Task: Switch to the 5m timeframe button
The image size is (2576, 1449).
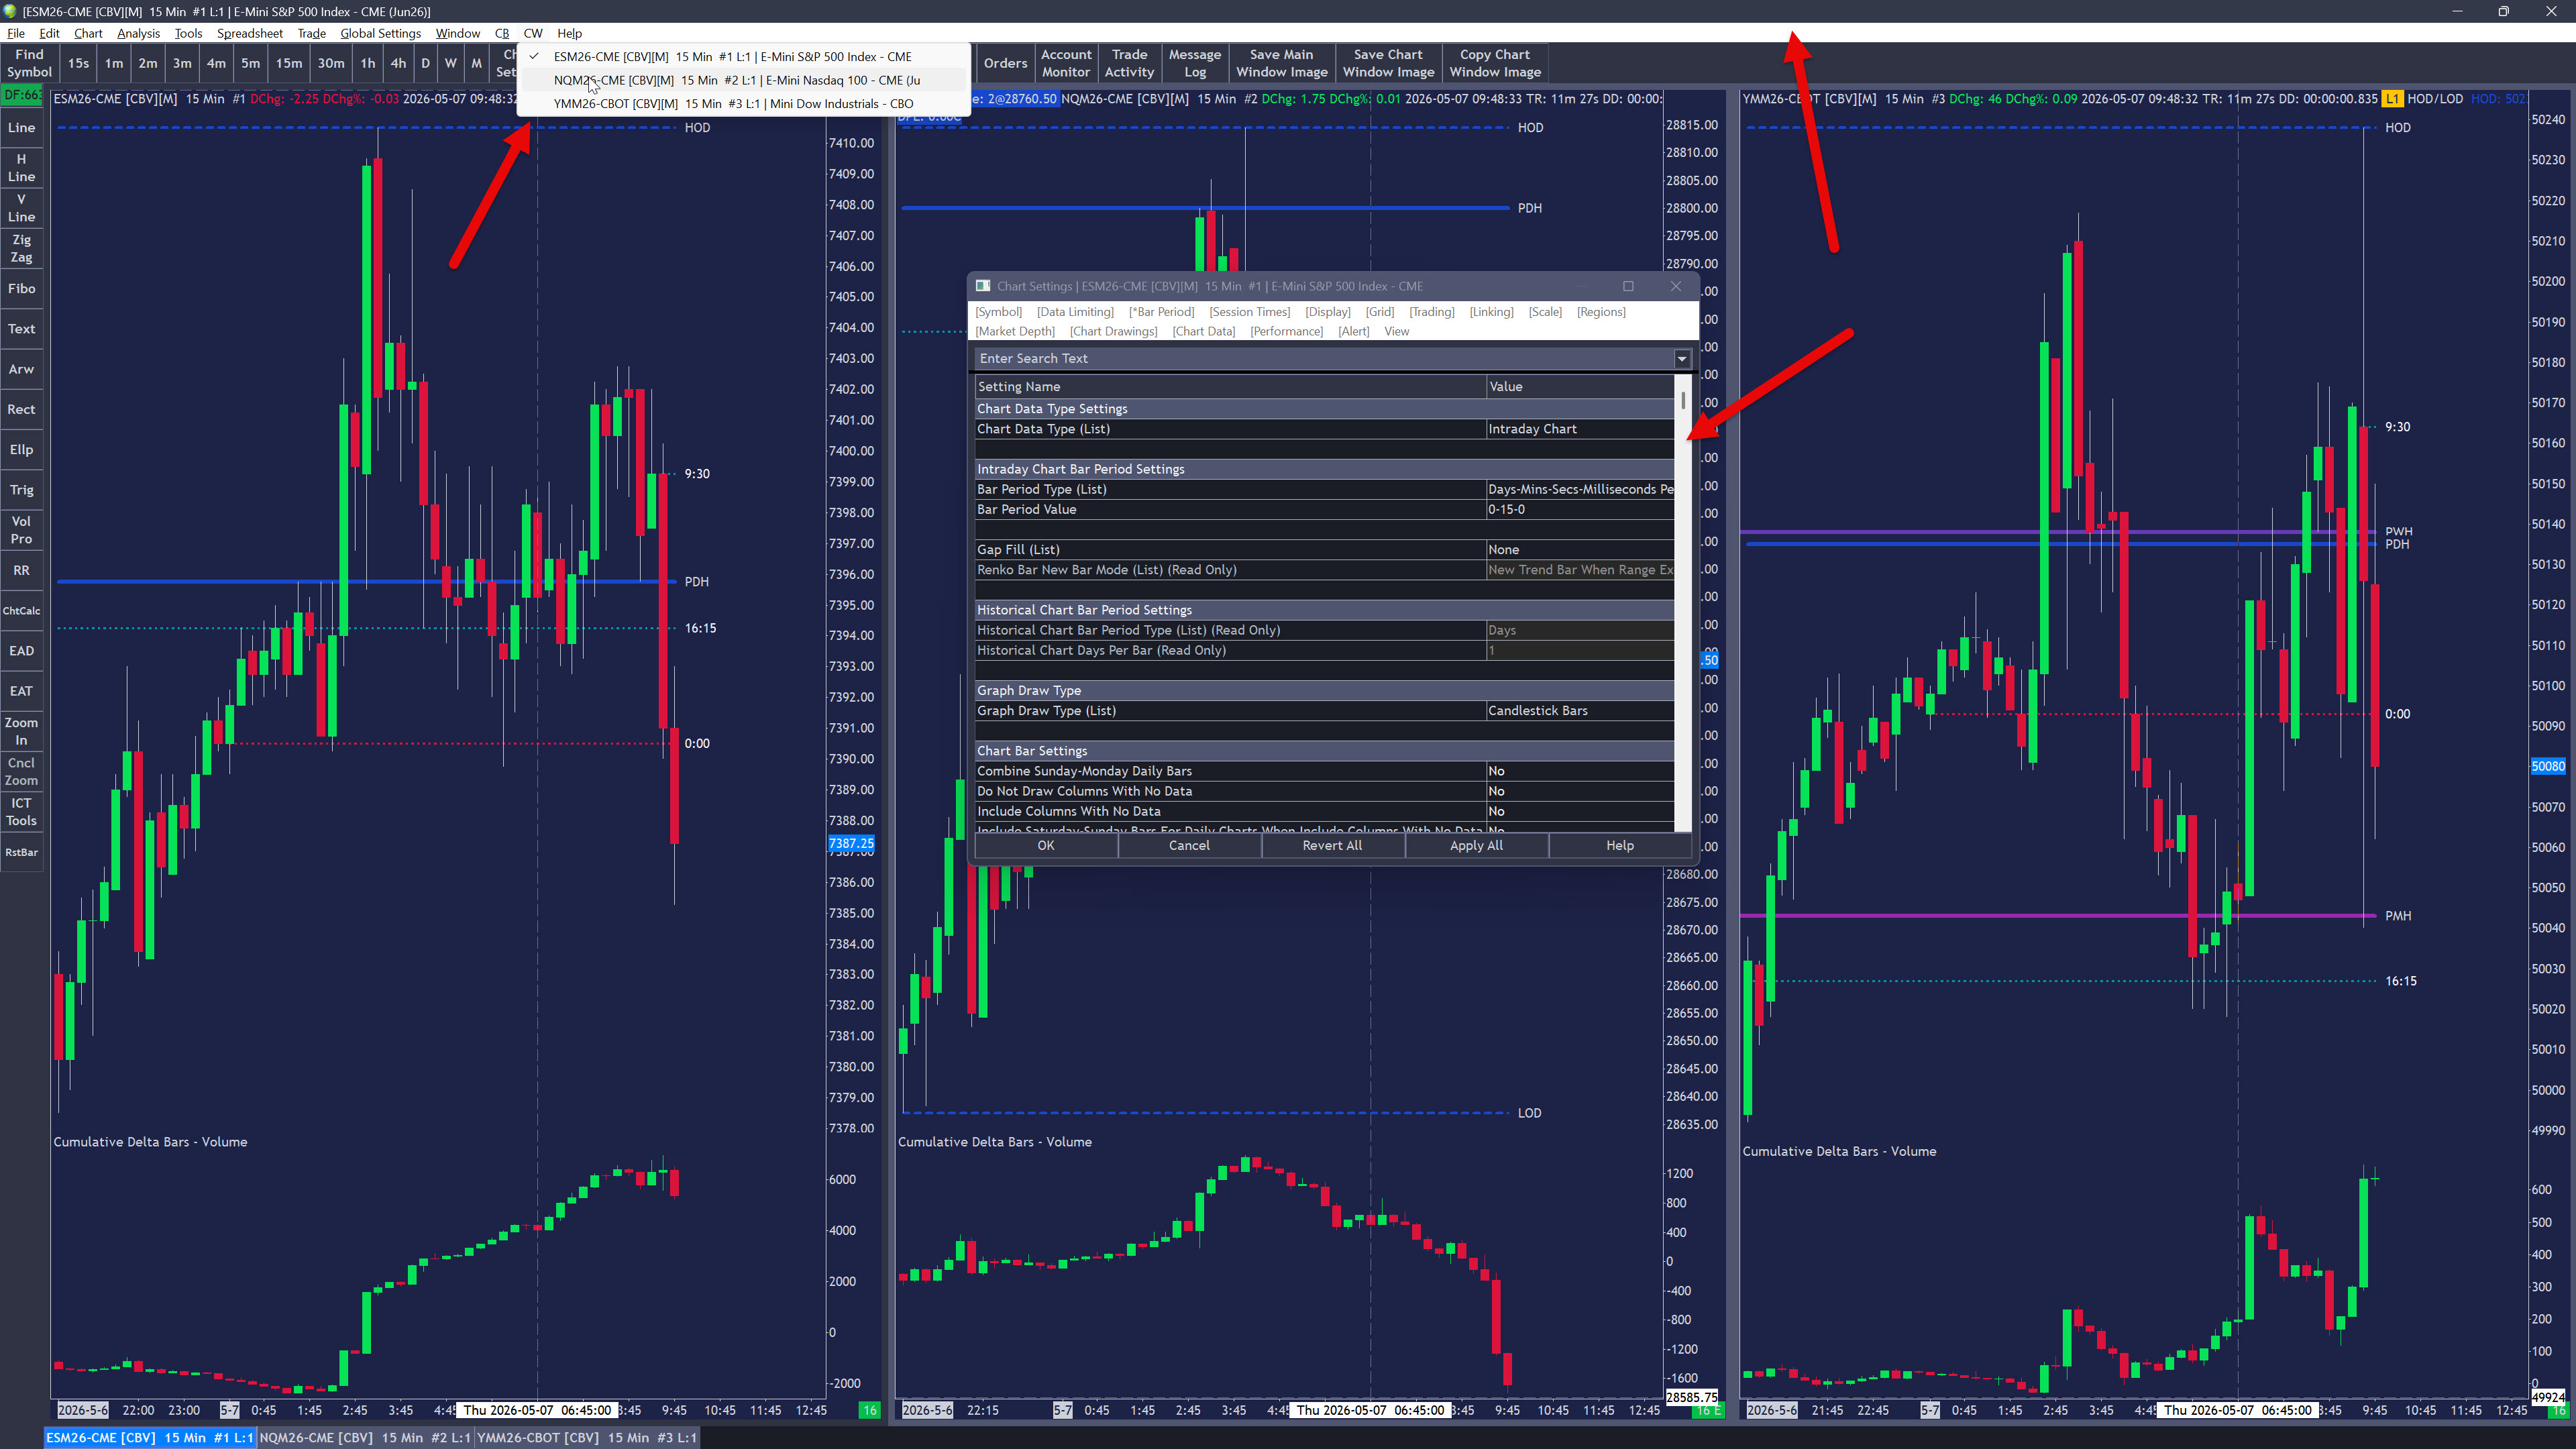Action: (x=250, y=63)
